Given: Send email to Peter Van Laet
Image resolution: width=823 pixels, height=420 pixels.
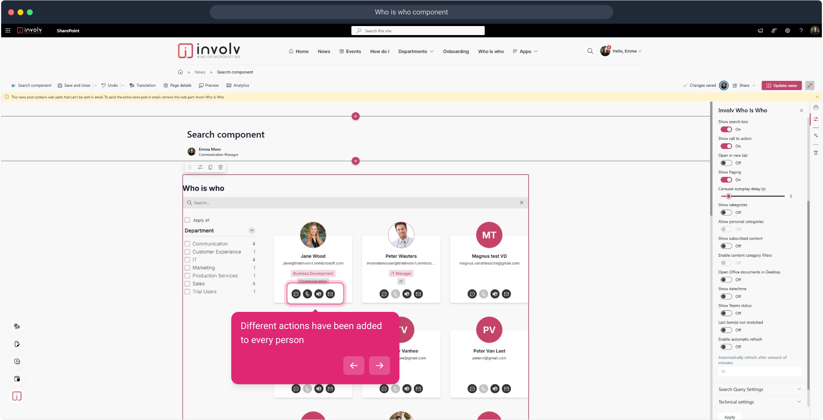Looking at the screenshot, I should click(506, 388).
